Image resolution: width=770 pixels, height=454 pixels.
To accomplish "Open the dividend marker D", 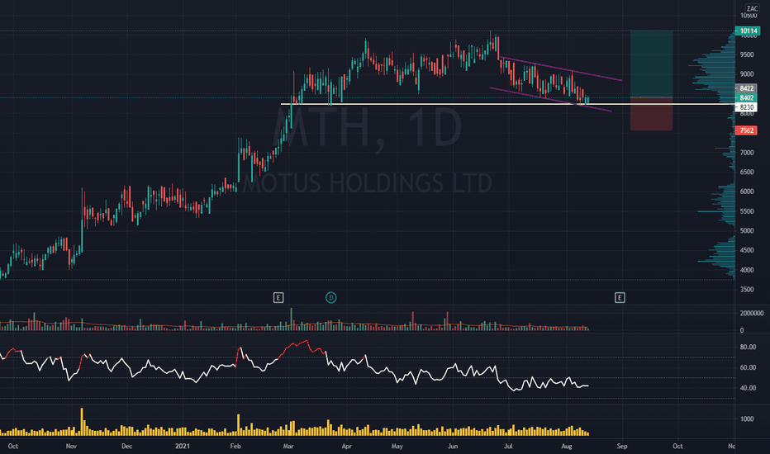I will click(x=331, y=297).
